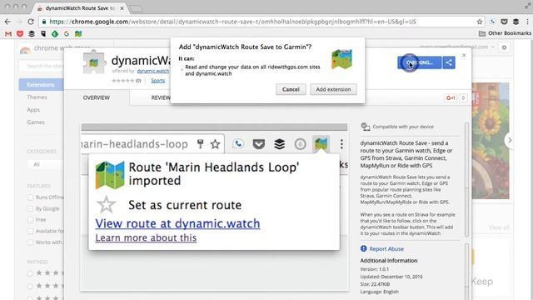Open the All categories dropdown
This screenshot has width=533, height=300.
45,165
